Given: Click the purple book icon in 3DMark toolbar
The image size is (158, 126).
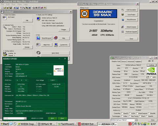Looking at the screenshot, I should [42, 8].
